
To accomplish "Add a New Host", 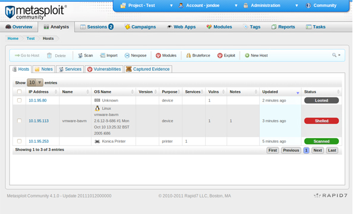I will [256, 55].
